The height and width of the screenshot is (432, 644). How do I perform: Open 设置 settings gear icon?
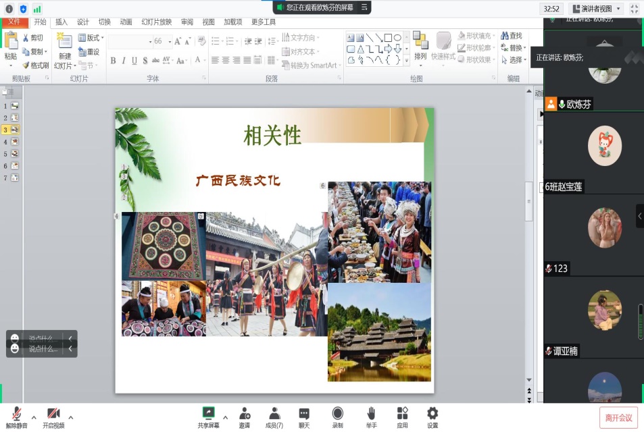[x=432, y=416]
